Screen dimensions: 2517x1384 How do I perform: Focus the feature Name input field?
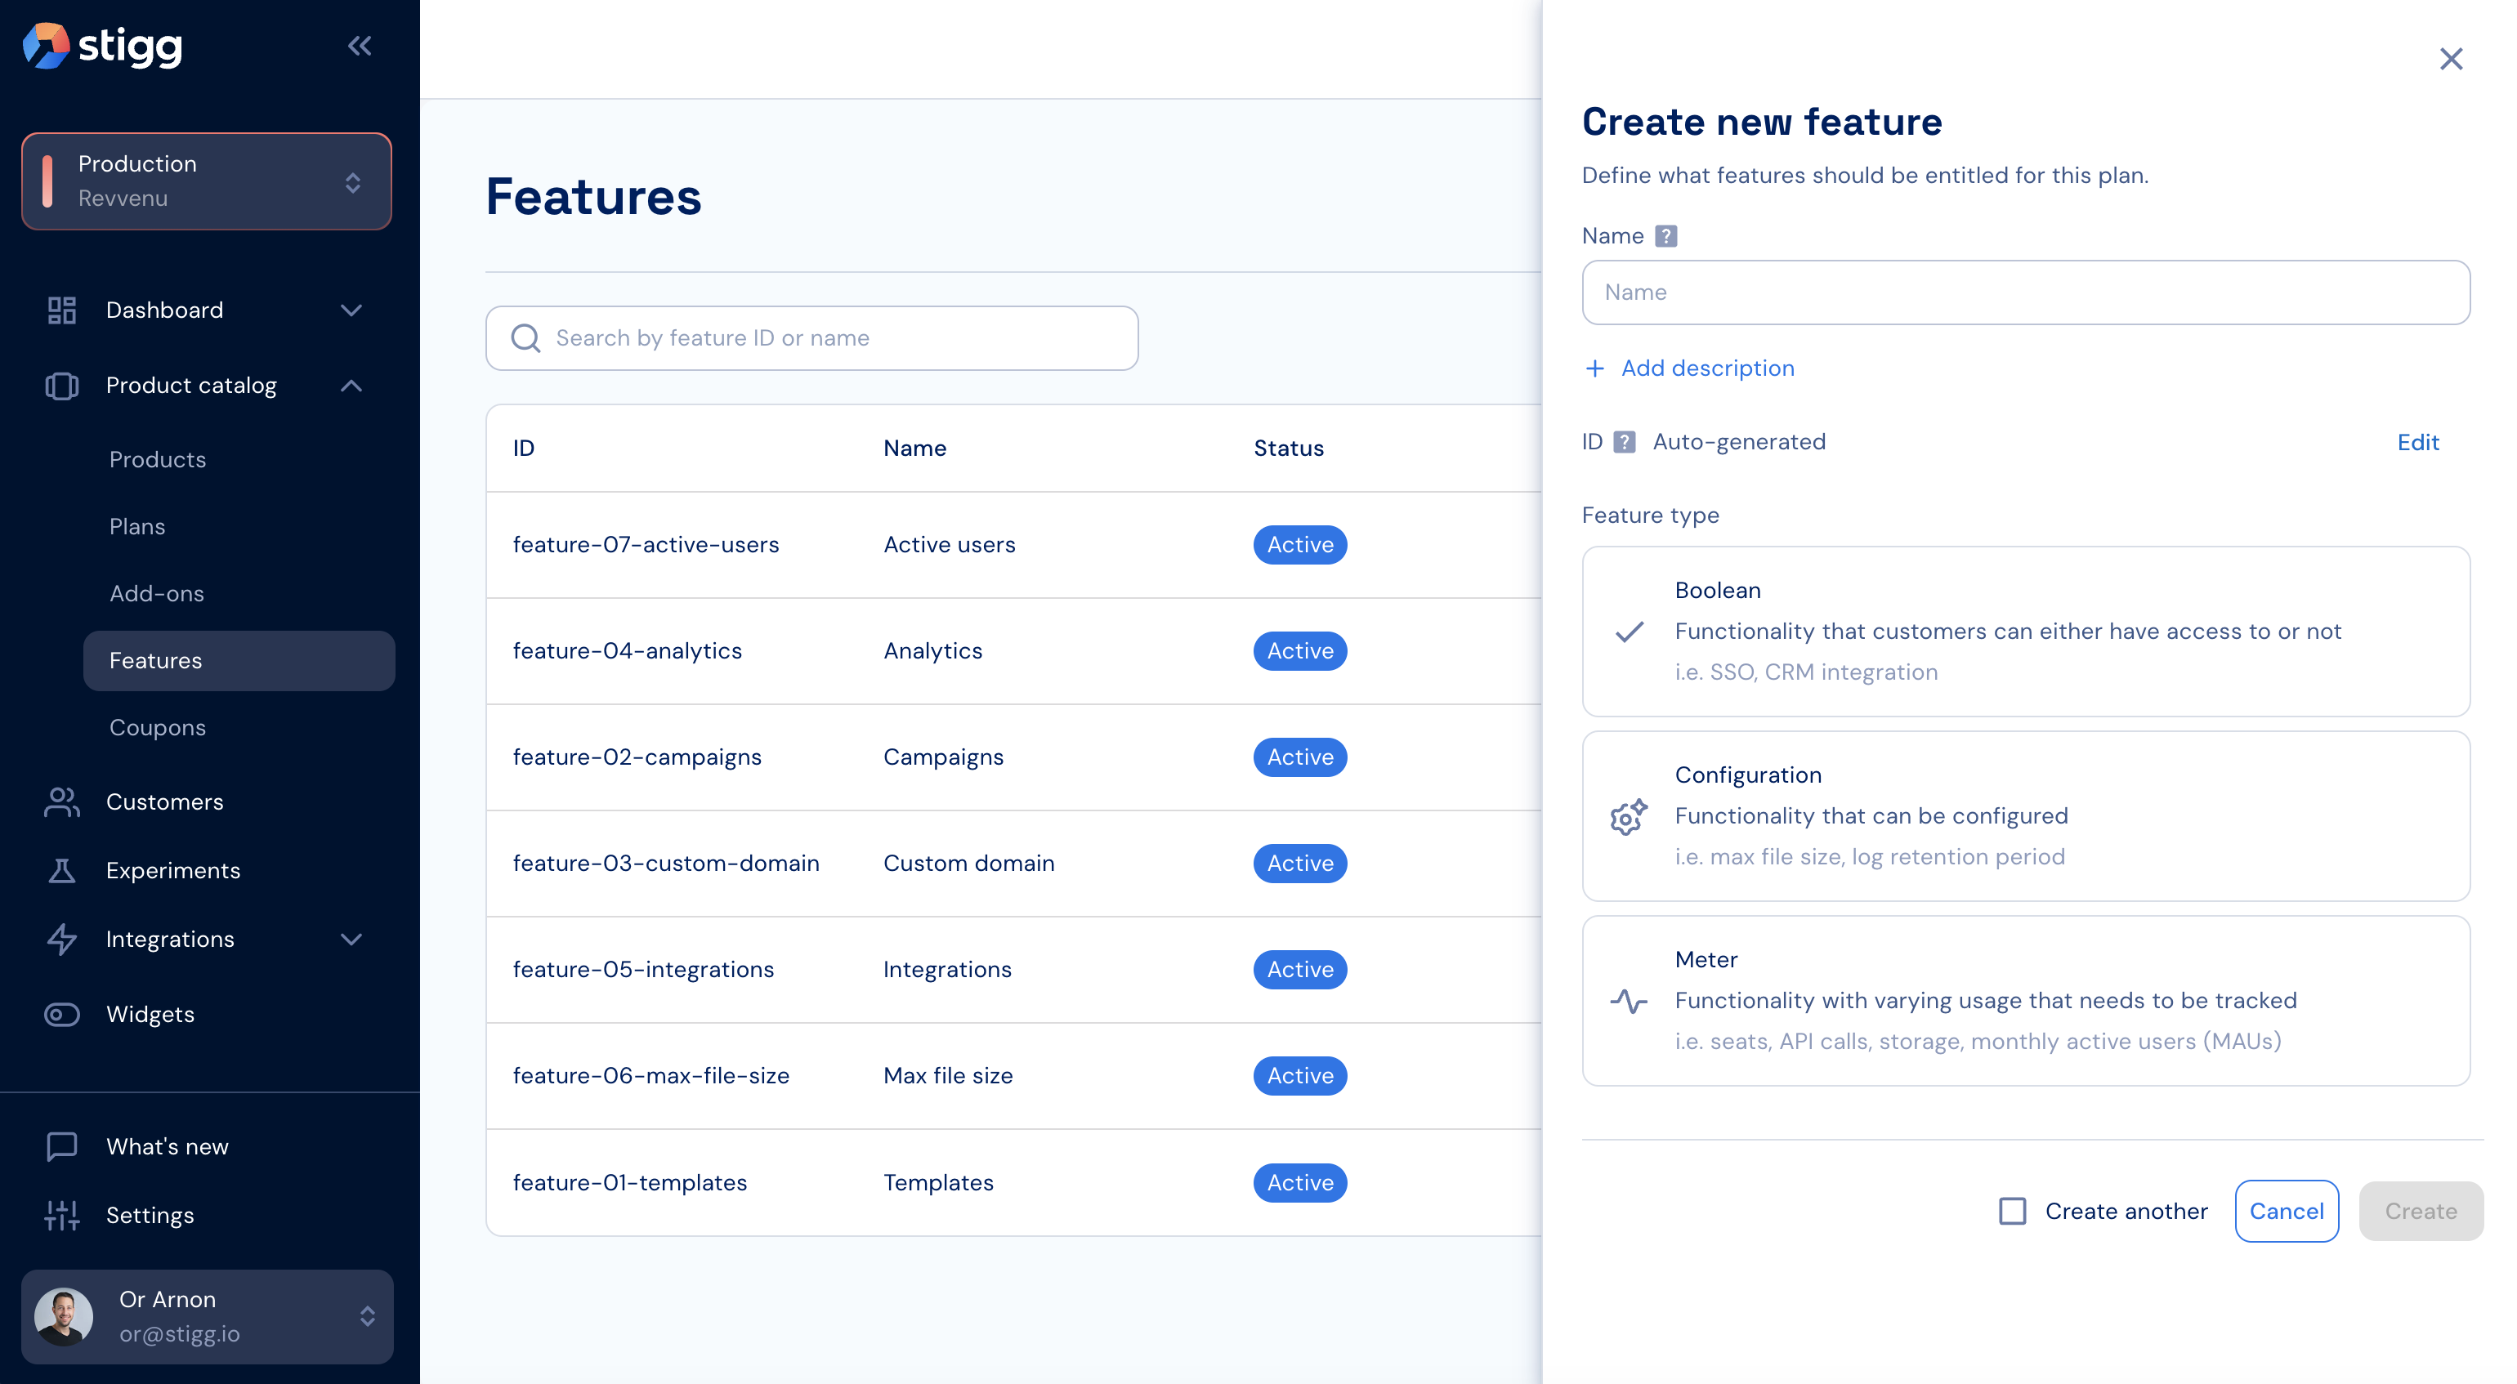click(x=2026, y=292)
